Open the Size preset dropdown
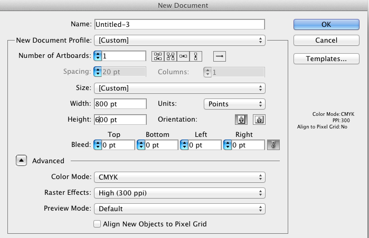 tap(179, 88)
